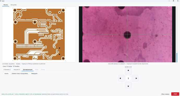Open the Настройки top tab
Image resolution: width=180 pixels, height=96 pixels.
click(x=13, y=5)
